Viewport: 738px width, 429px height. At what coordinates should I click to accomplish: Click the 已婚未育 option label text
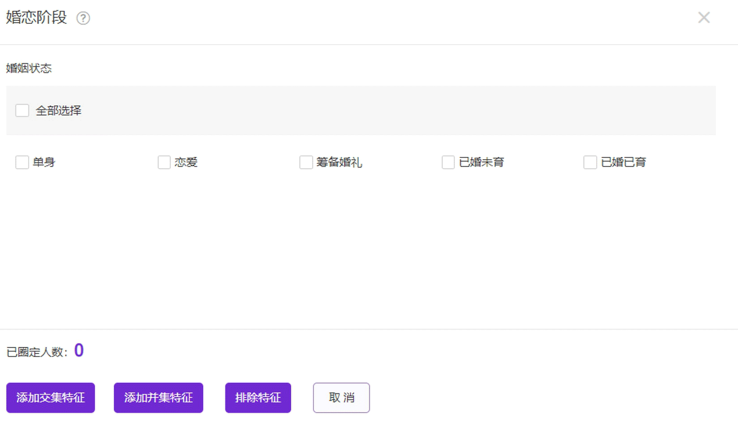[482, 163]
